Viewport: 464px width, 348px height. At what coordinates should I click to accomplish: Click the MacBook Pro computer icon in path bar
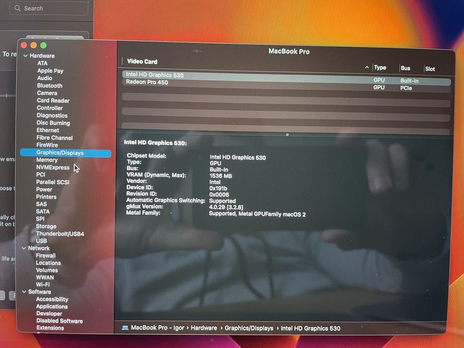(125, 328)
